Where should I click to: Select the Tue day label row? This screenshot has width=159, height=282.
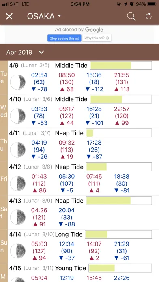coord(4,77)
